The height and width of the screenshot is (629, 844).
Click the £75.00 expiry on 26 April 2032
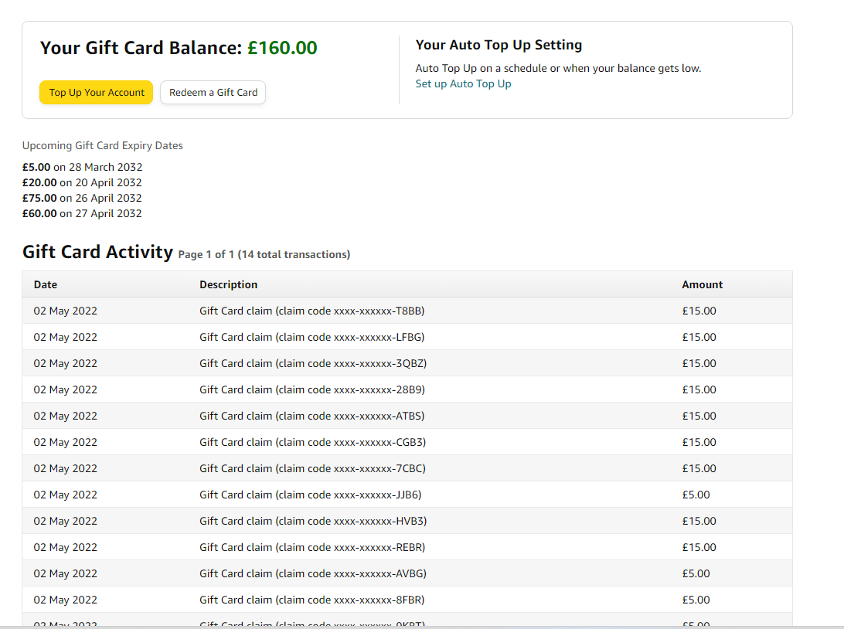[82, 198]
